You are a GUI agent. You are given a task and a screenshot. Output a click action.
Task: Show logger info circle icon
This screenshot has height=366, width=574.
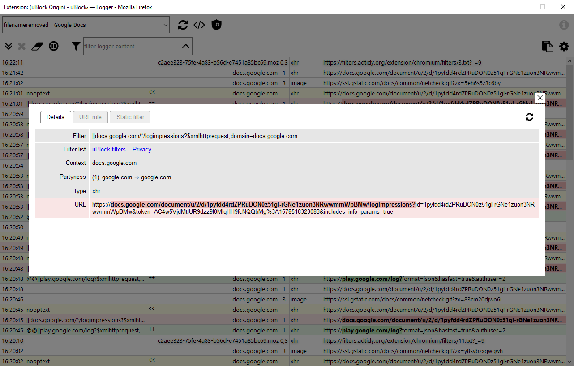click(564, 25)
